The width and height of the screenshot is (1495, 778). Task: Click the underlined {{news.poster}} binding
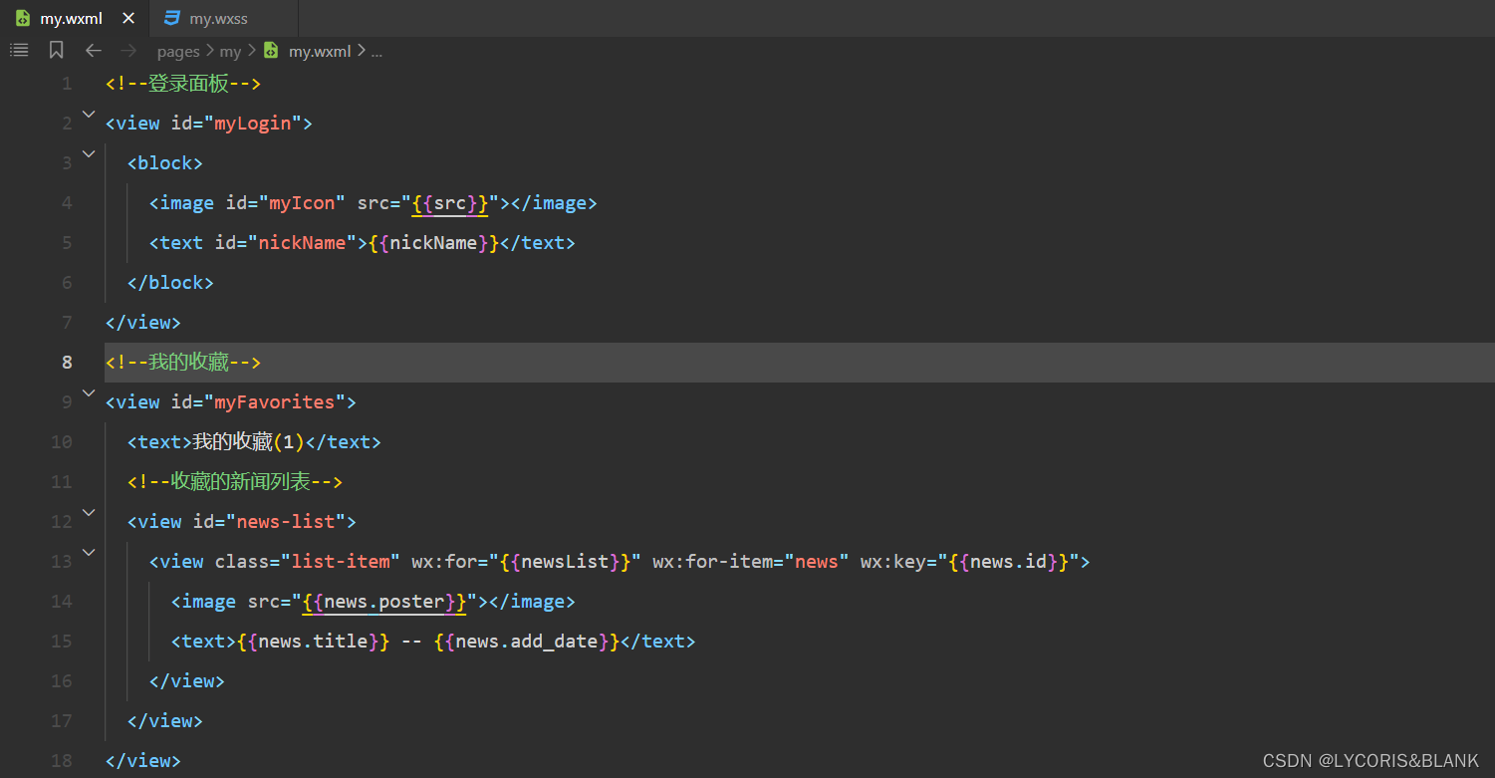pyautogui.click(x=383, y=602)
